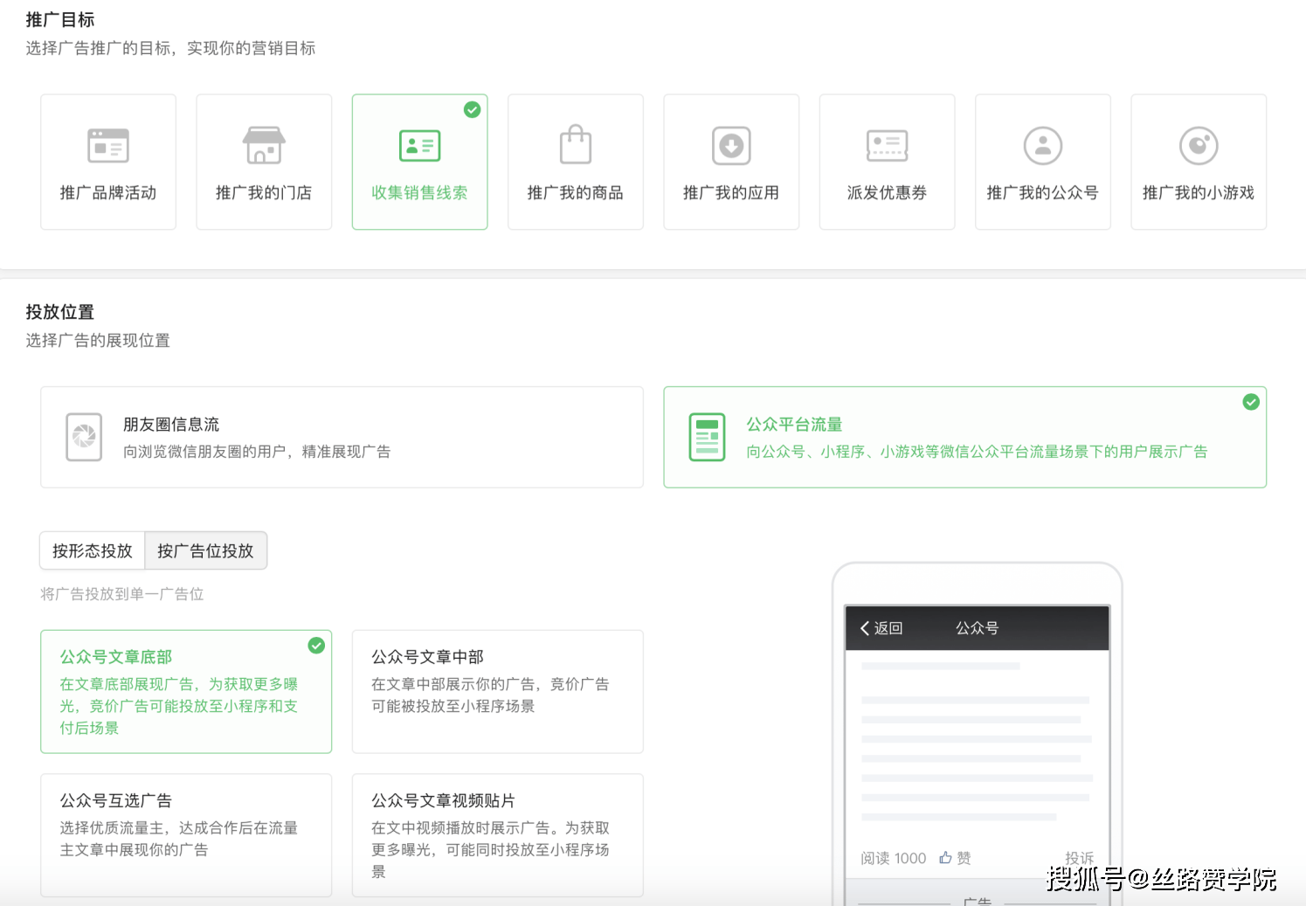Click the 公众平台流量 document icon
Screen dimensions: 1306x906
point(707,437)
